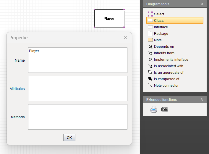Collapse the Extended functions panel
Image resolution: width=209 pixels, height=154 pixels.
coord(202,99)
